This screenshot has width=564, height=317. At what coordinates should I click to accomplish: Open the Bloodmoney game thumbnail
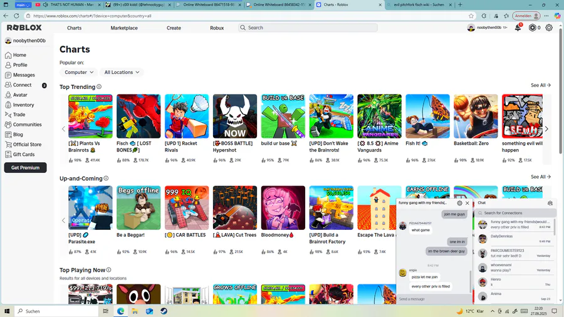(283, 208)
